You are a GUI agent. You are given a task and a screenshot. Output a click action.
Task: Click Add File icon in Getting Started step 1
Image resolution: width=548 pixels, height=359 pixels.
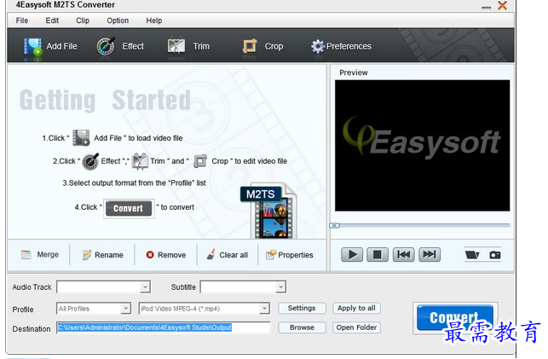81,138
